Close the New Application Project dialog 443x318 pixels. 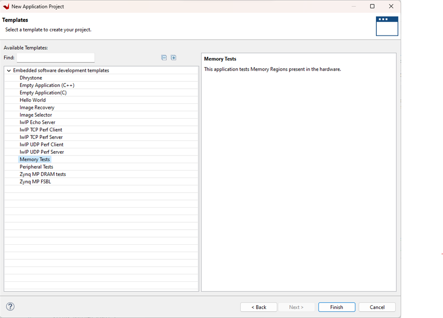(391, 6)
